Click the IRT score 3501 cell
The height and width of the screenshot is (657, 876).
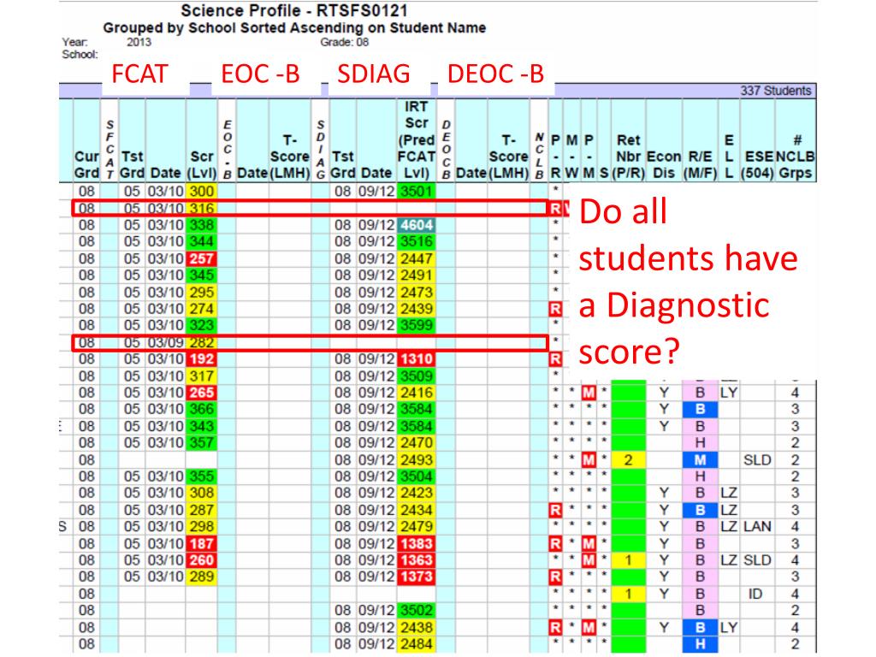(417, 191)
